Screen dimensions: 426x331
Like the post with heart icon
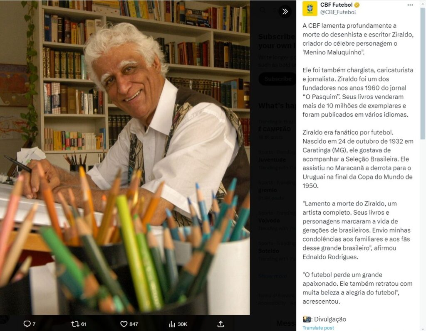[124, 324]
